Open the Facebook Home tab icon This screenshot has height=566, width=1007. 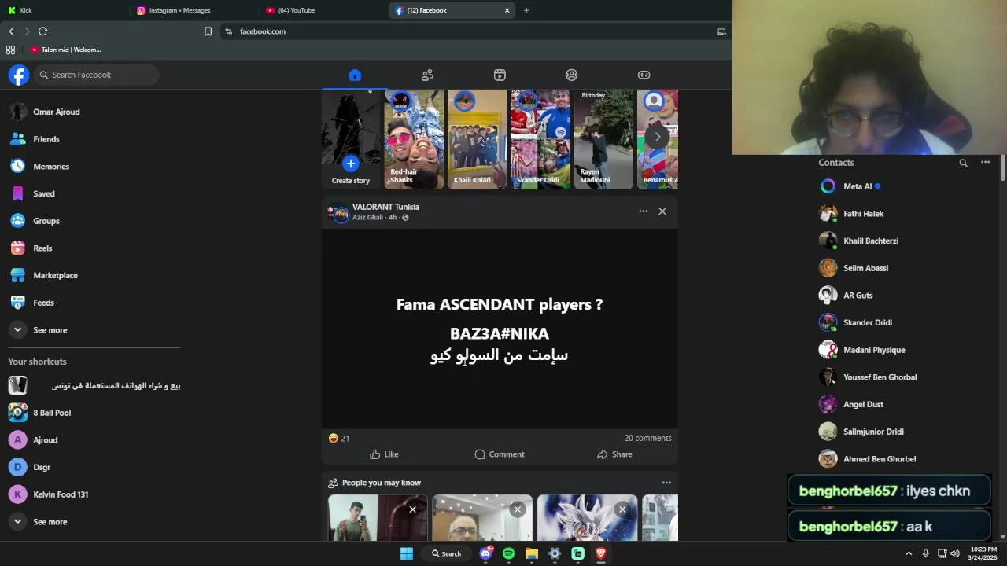355,75
